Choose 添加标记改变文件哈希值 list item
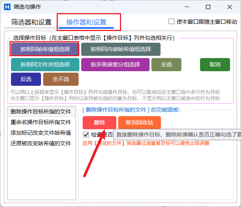Image resolution: width=241 pixels, height=207 pixels. click(41, 133)
